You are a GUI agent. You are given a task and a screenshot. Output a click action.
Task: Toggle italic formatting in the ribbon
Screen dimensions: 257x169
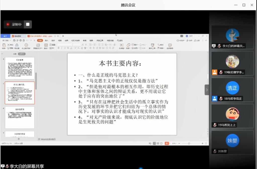coord(62,48)
